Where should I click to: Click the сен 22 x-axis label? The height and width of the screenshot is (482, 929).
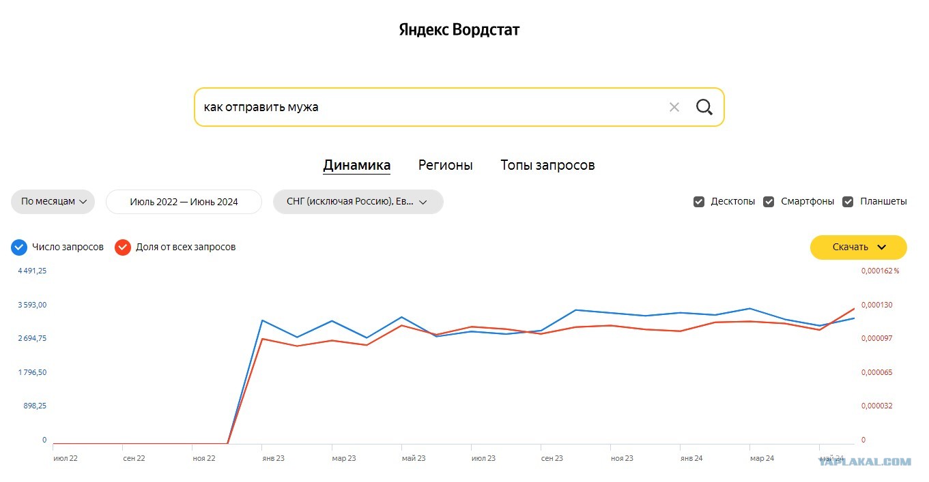134,458
